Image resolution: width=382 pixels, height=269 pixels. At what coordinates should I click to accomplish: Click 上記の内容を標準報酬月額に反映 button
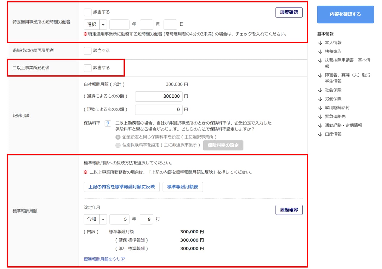coord(122,187)
